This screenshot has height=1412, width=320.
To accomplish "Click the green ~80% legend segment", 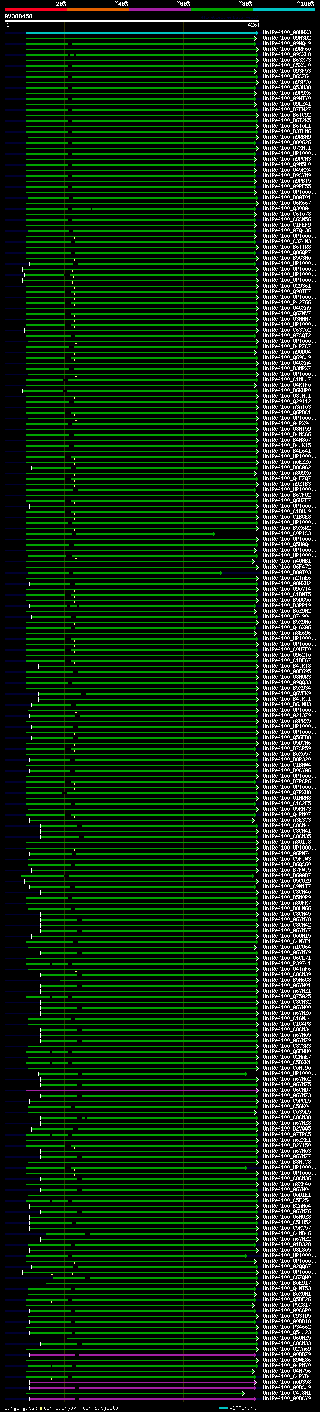I will pos(222,9).
